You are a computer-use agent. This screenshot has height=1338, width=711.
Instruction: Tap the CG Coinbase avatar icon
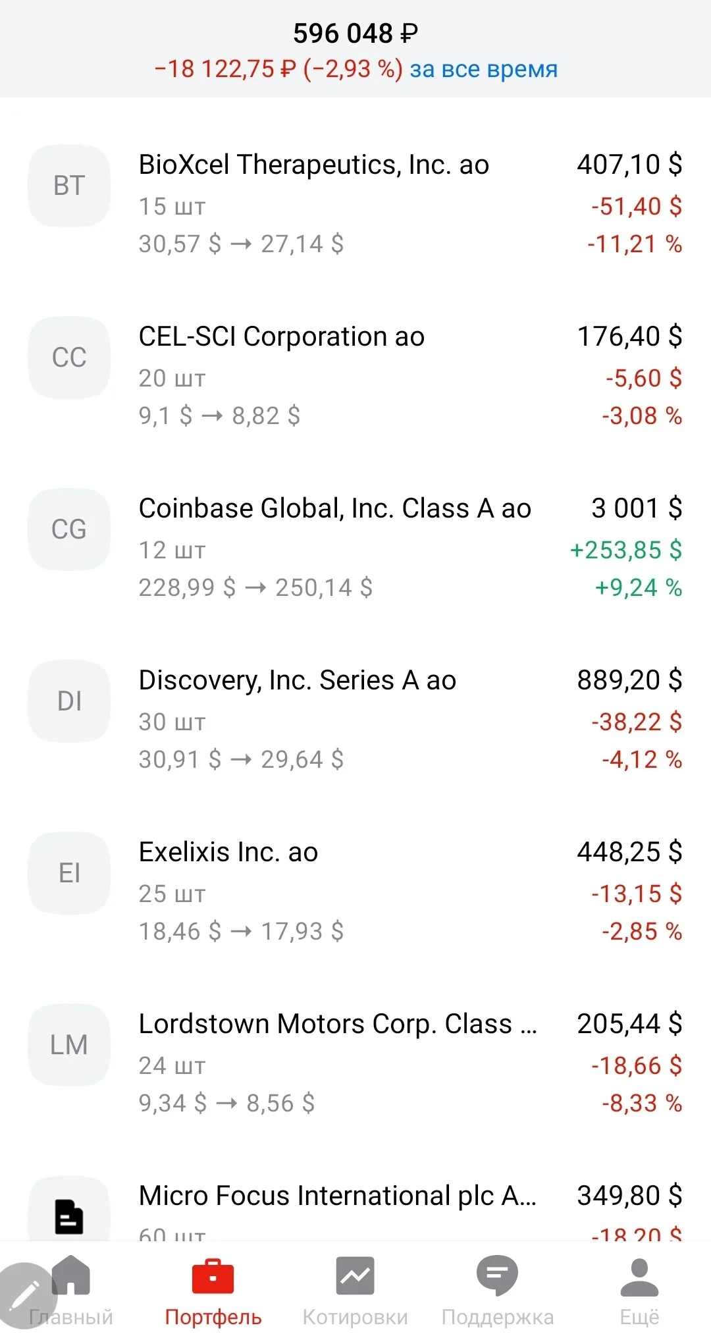69,529
